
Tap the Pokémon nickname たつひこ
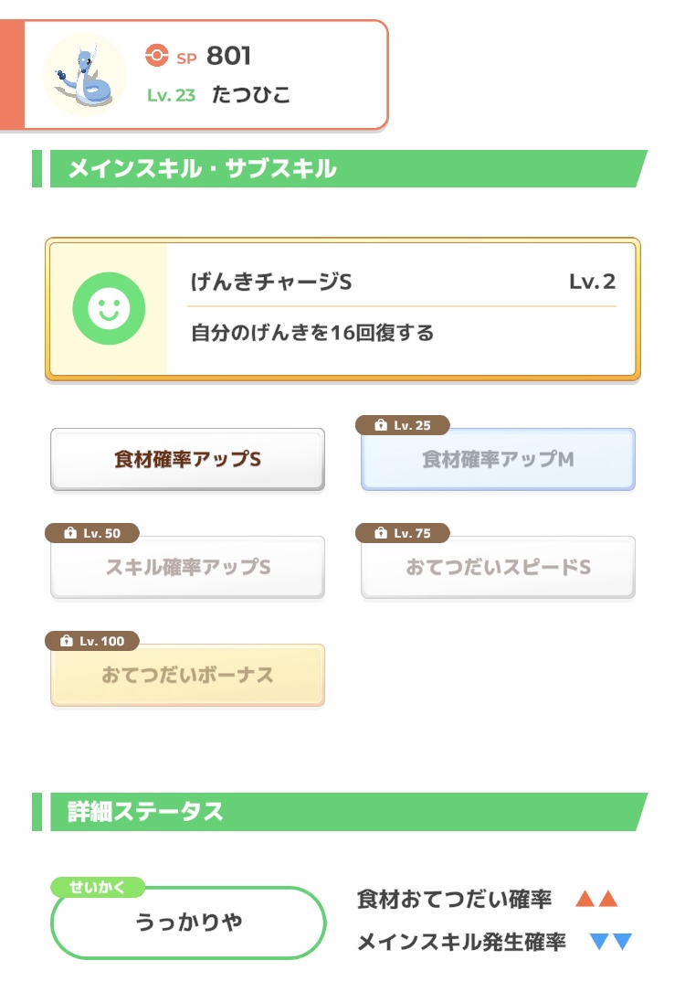click(251, 95)
